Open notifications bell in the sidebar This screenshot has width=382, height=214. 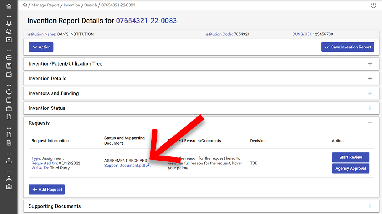pyautogui.click(x=9, y=23)
